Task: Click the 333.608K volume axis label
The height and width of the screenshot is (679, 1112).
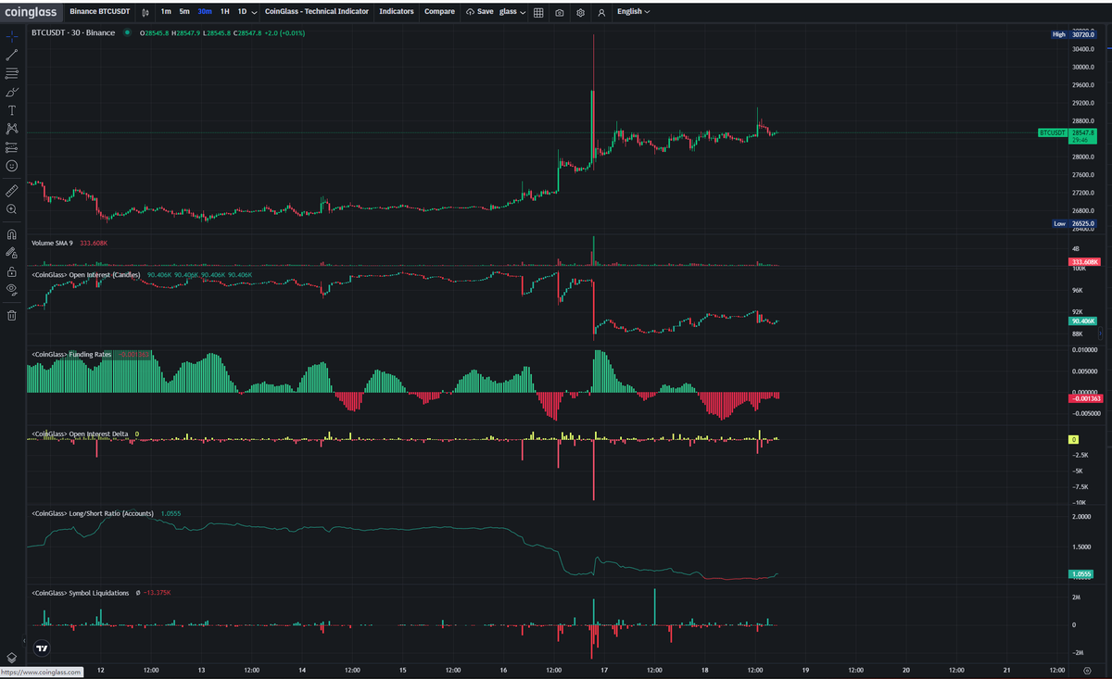Action: click(1083, 262)
